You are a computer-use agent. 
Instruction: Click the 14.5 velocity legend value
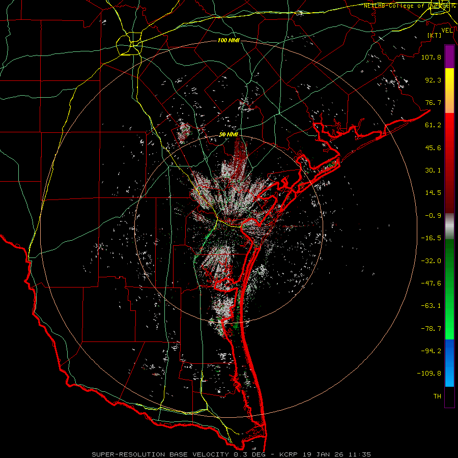pyautogui.click(x=433, y=193)
